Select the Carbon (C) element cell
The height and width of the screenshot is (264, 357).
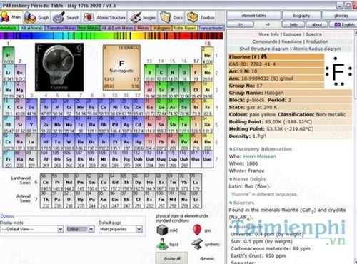tap(161, 73)
